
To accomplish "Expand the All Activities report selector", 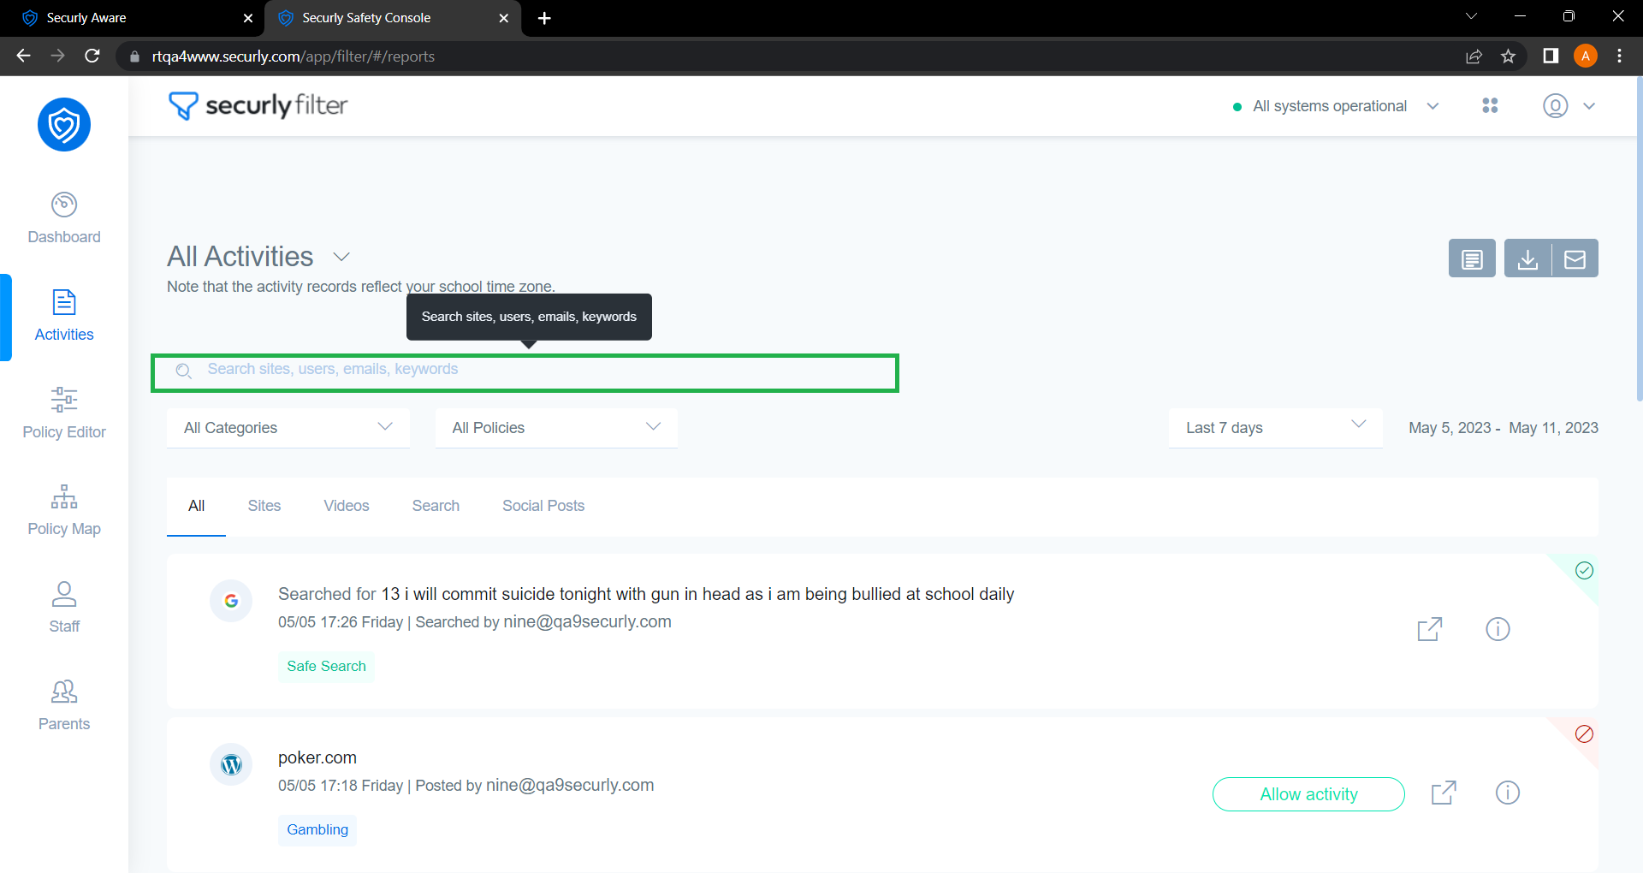I will 341,257.
